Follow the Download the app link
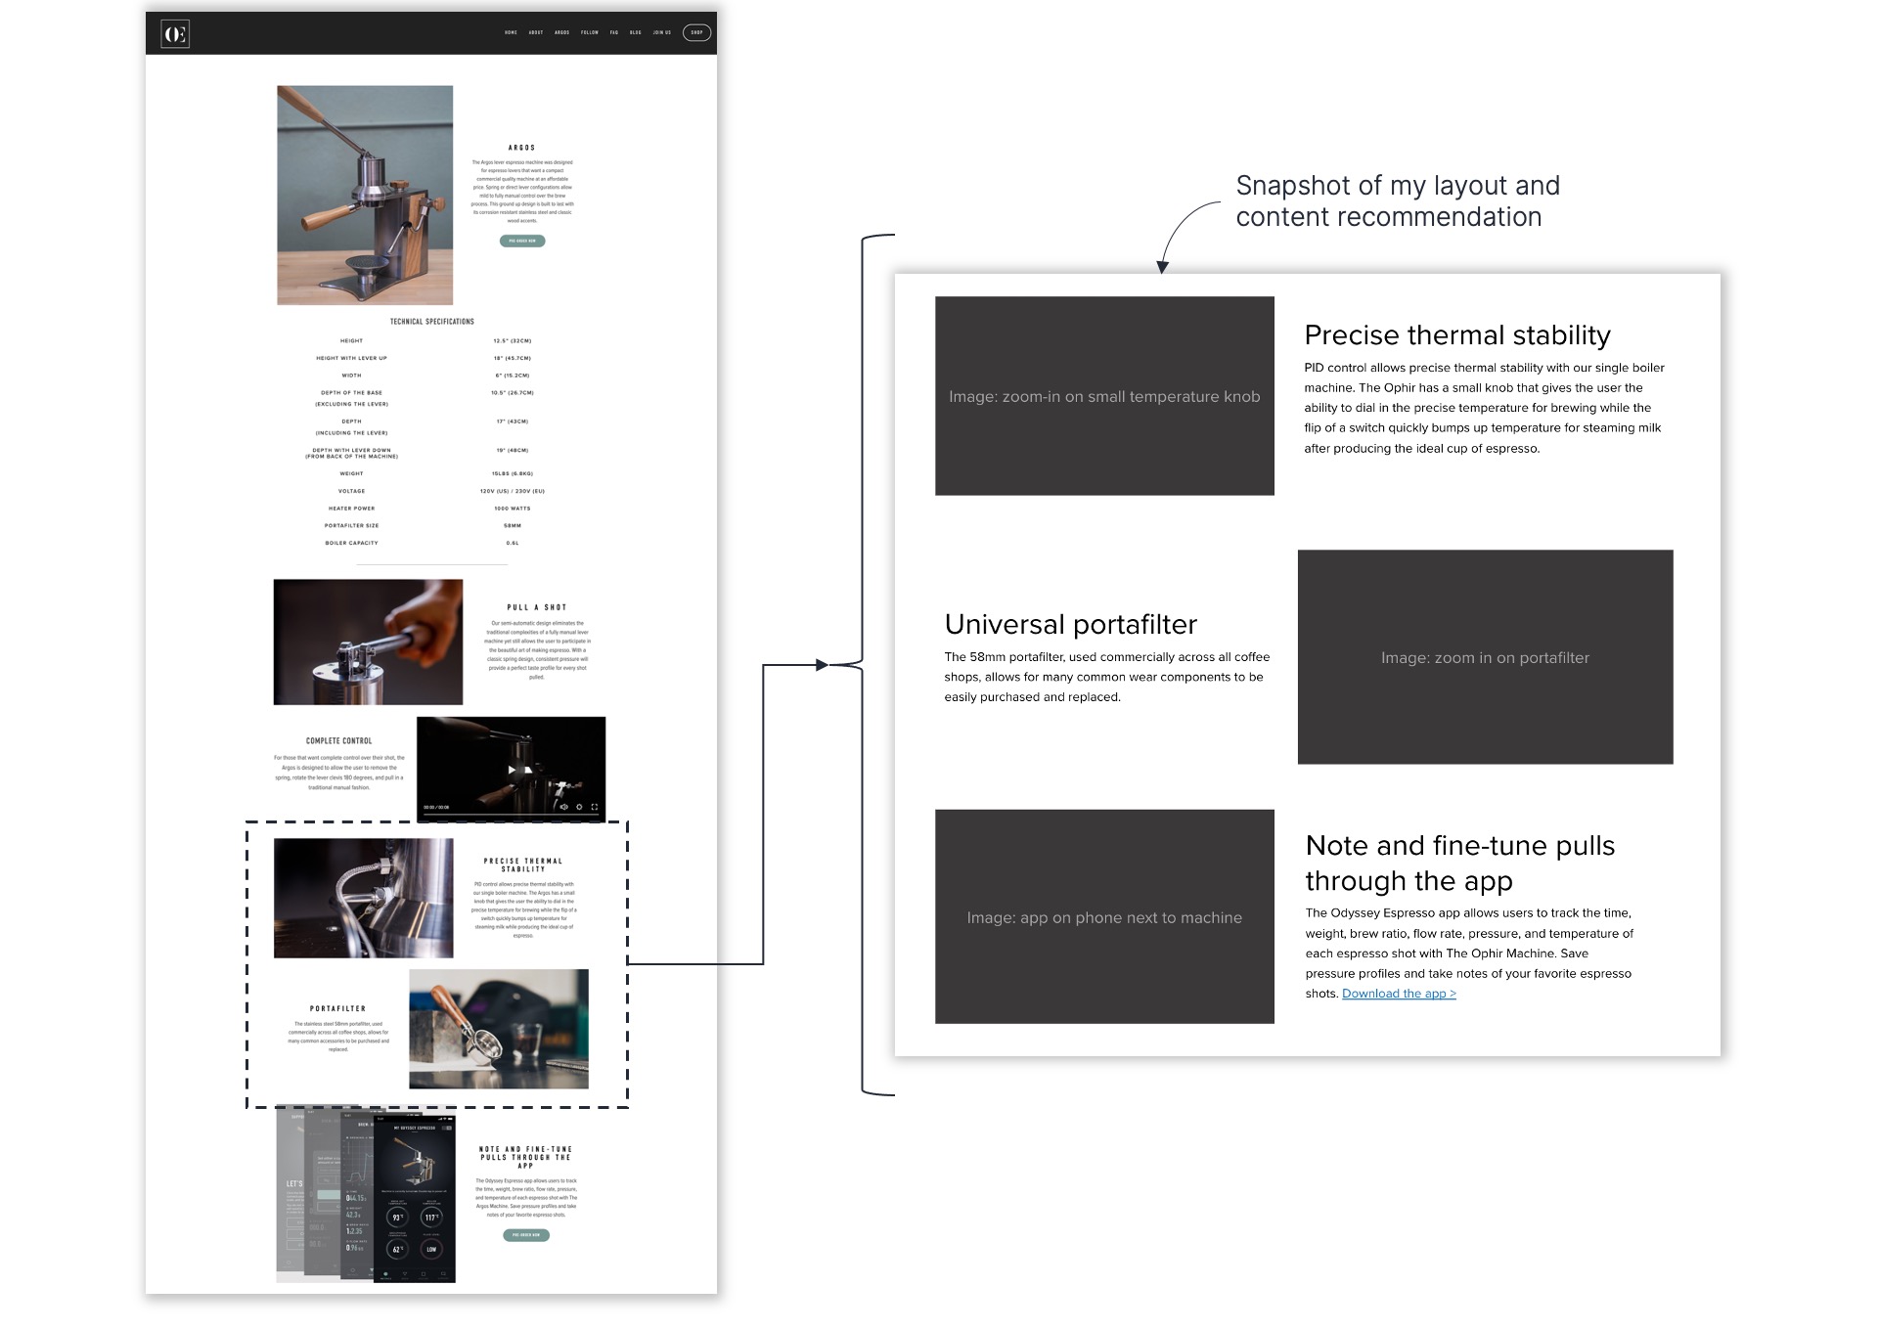The width and height of the screenshot is (1878, 1330). tap(1399, 994)
